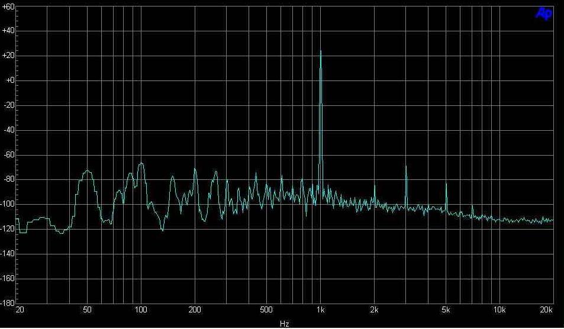Viewport: 564px width, 329px height.
Task: Click the 100 frequency axis label
Action: tap(141, 310)
